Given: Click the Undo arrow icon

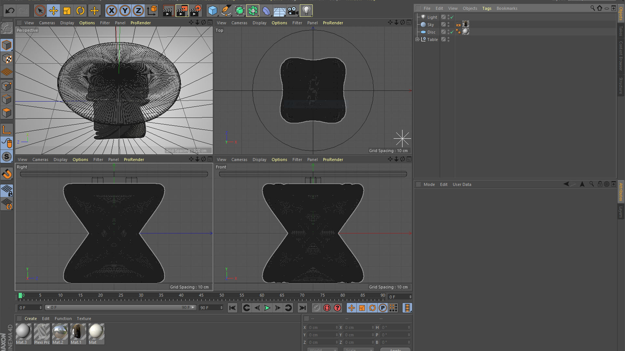Looking at the screenshot, I should pyautogui.click(x=10, y=11).
